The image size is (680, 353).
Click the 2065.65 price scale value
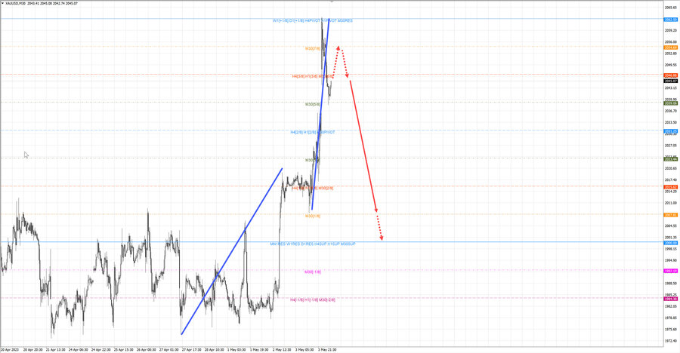(x=671, y=8)
